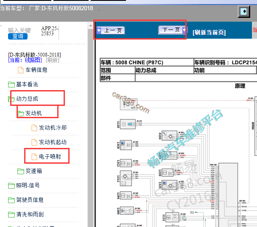
Task: Click the 电子喷射 page icon
Action: (x=34, y=157)
